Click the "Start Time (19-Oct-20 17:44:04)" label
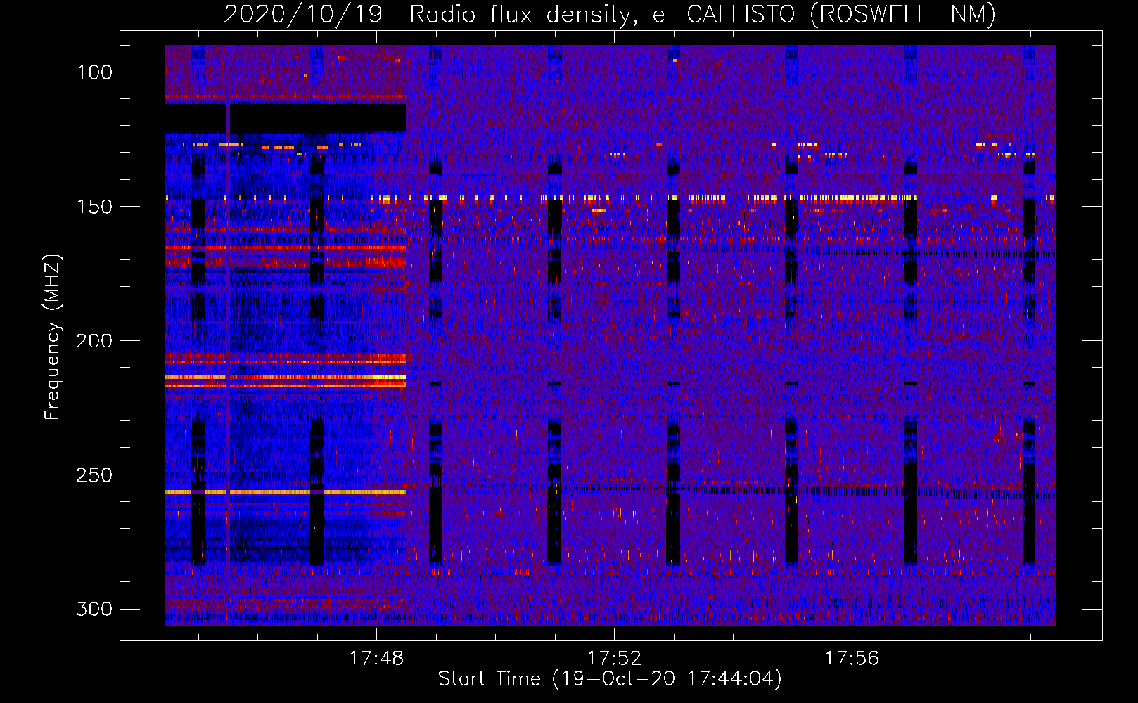Viewport: 1138px width, 703px height. pyautogui.click(x=610, y=679)
